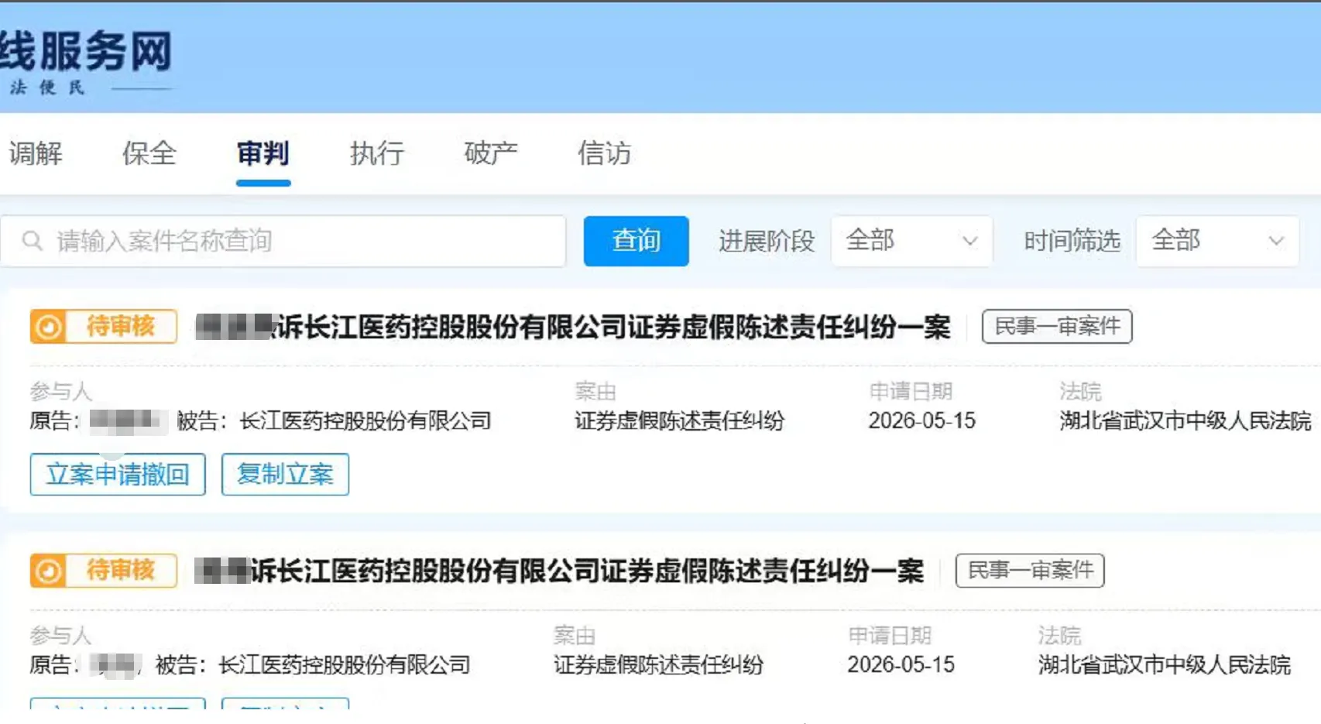Open the second case title ending in 纠纷一案
This screenshot has height=724, width=1321.
(x=559, y=571)
